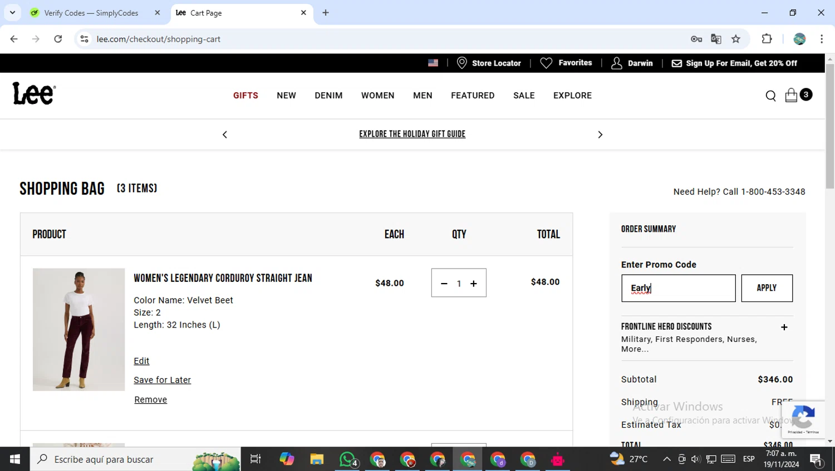Increase corduroy jean quantity with plus
The width and height of the screenshot is (835, 471).
click(474, 284)
